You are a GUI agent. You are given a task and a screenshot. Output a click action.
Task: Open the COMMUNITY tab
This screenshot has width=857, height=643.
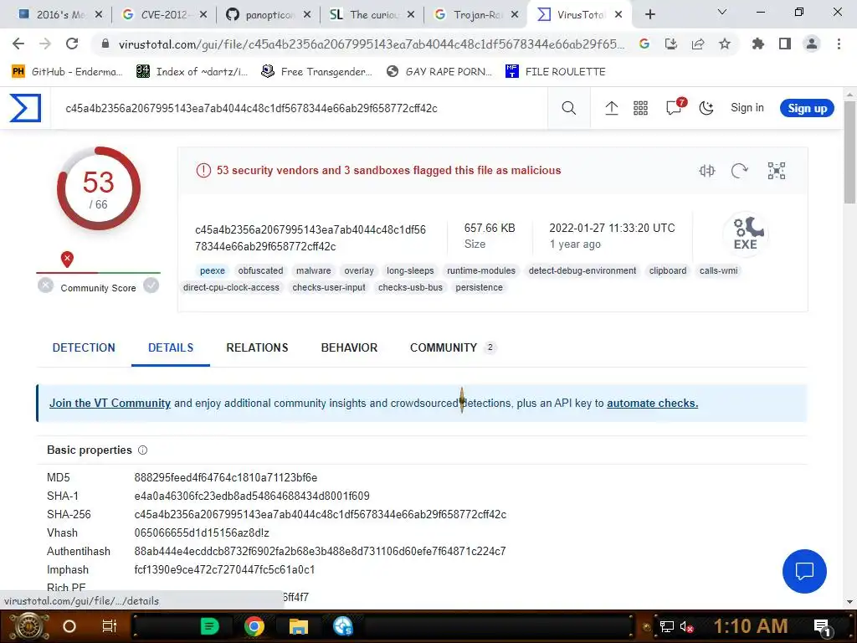pos(453,347)
